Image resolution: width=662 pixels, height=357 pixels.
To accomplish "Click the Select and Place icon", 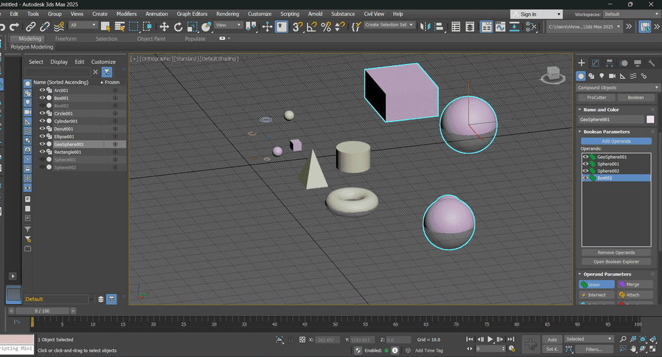I will (x=206, y=27).
